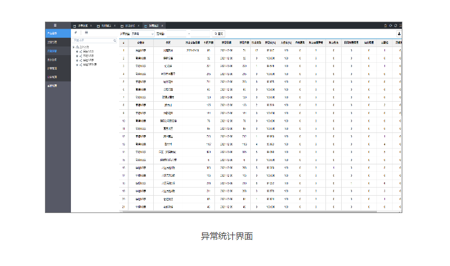Select table row number 20
Viewport: 450px width, 266px height.
click(x=260, y=199)
